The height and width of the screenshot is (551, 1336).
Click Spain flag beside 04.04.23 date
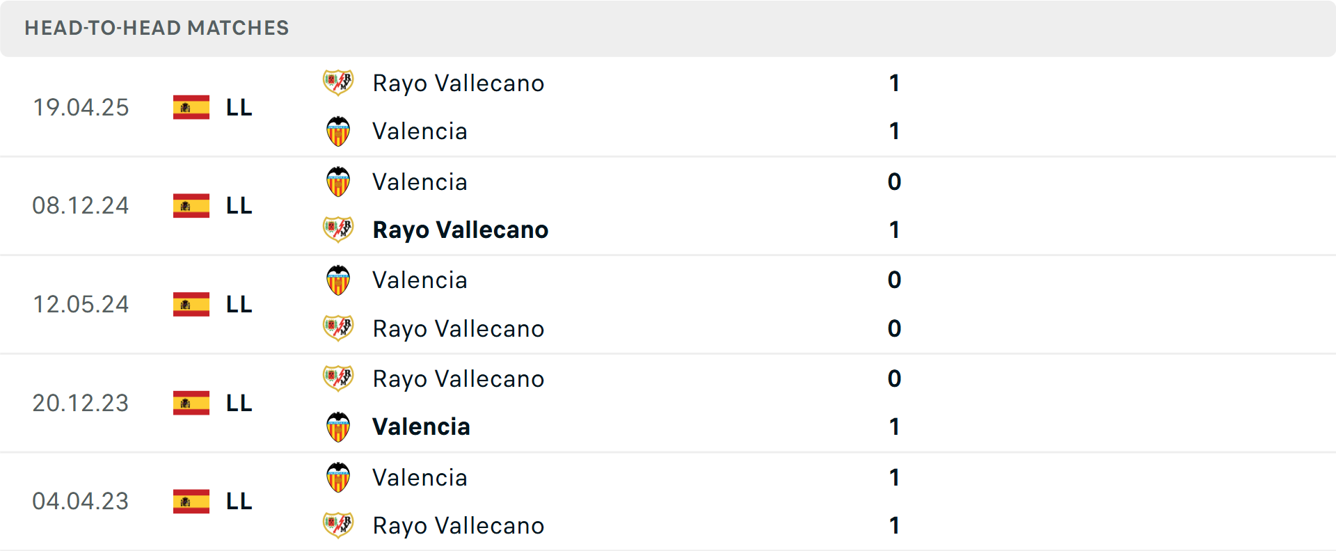tap(191, 502)
